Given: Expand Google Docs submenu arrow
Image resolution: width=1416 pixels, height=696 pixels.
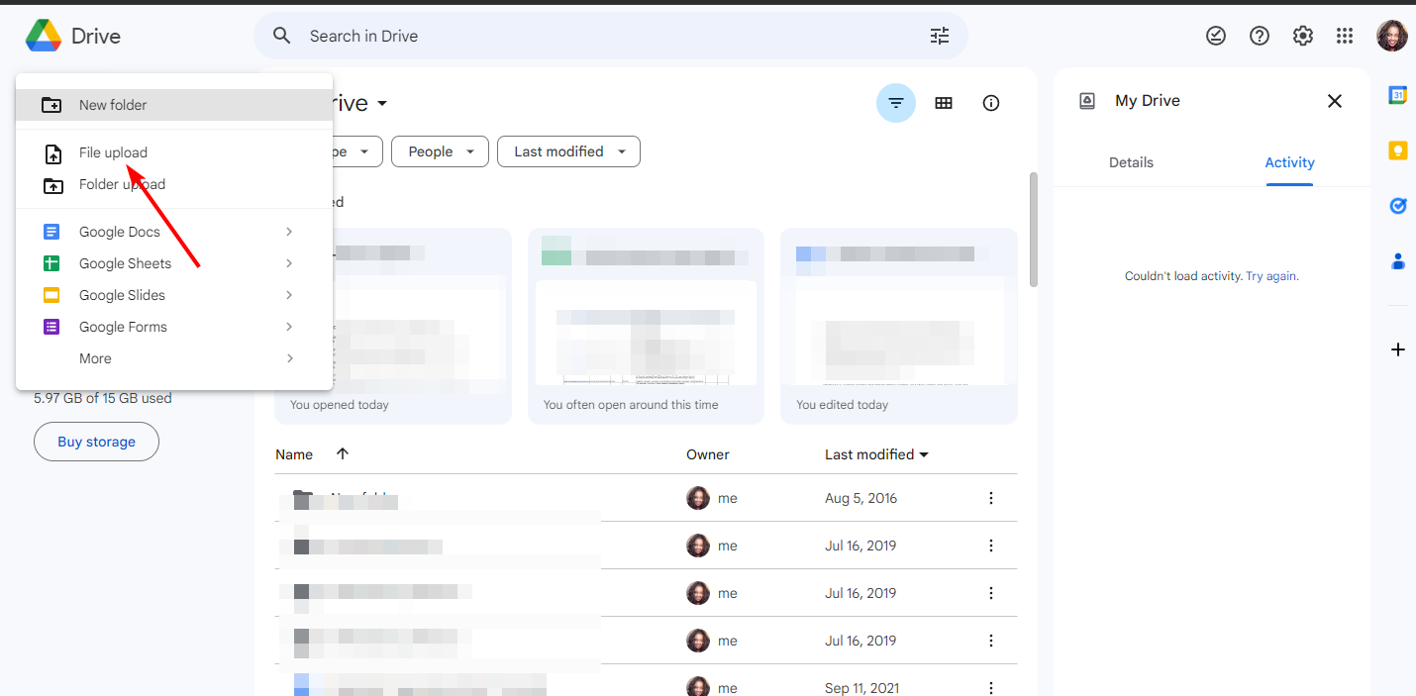Looking at the screenshot, I should pyautogui.click(x=289, y=232).
